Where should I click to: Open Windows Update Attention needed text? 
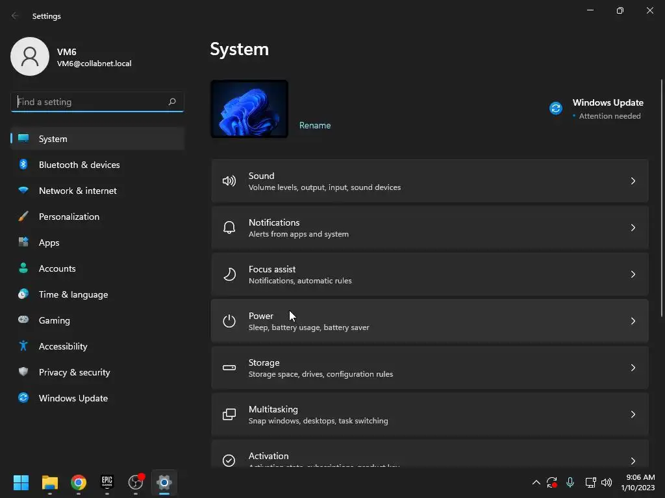coord(609,116)
